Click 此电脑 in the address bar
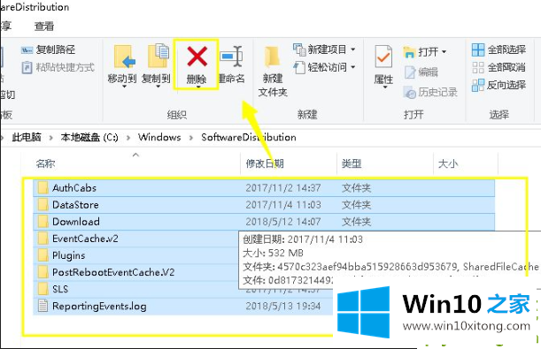The image size is (541, 349). point(27,137)
